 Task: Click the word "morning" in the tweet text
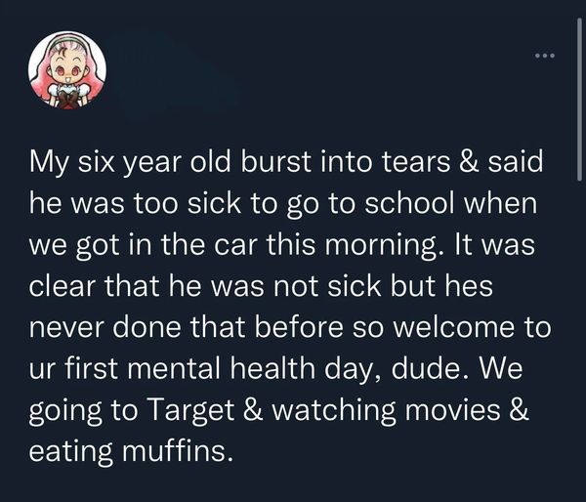coord(380,245)
